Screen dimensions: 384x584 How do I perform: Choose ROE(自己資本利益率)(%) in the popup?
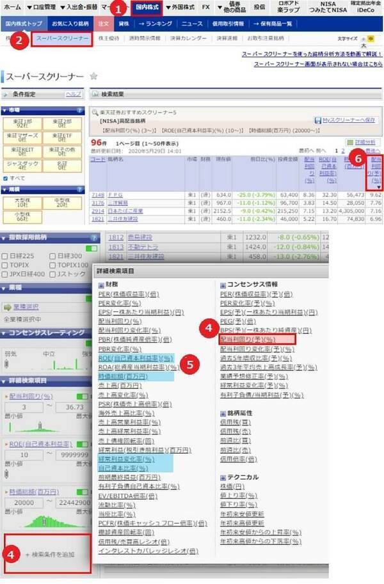click(136, 358)
